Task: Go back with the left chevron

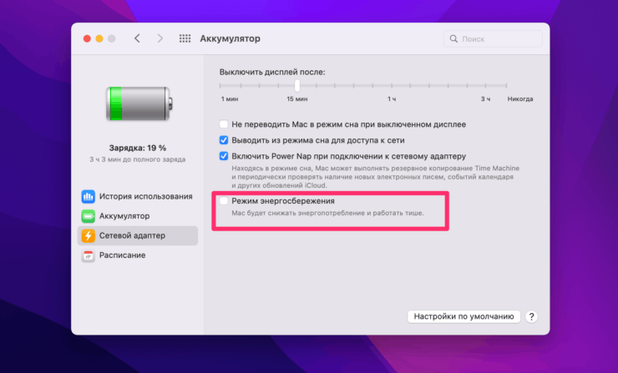Action: click(x=137, y=39)
